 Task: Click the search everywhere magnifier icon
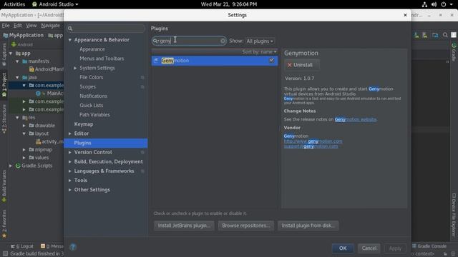click(445, 35)
